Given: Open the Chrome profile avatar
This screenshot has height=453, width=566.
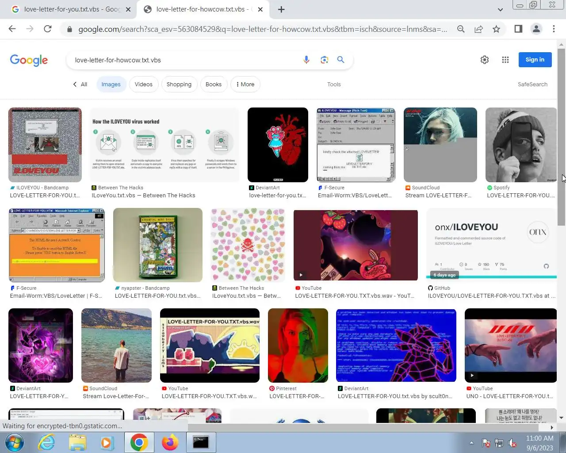Looking at the screenshot, I should click(536, 29).
